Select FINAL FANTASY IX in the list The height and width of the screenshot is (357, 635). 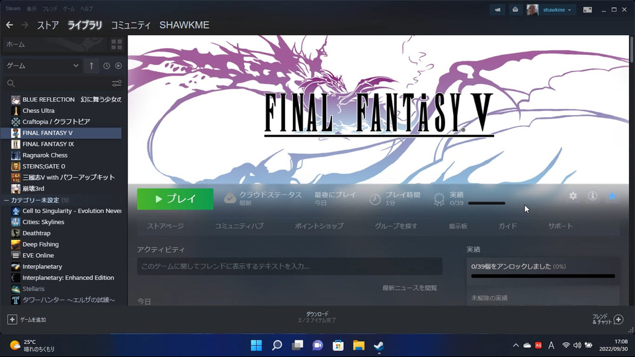click(x=48, y=144)
